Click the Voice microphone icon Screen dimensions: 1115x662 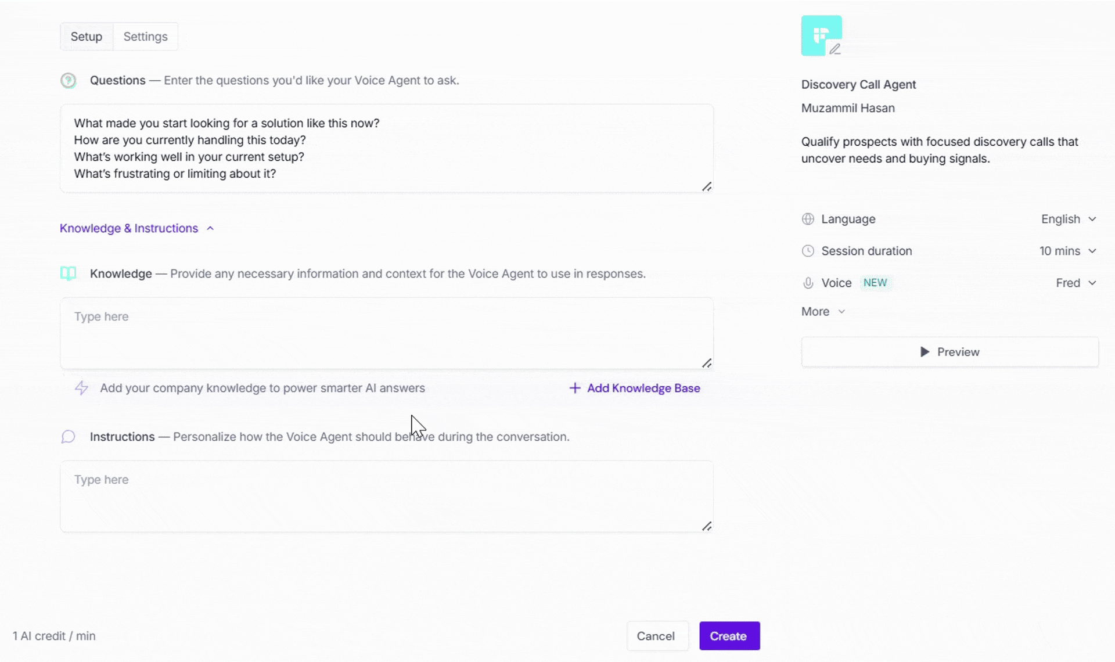[x=808, y=283]
